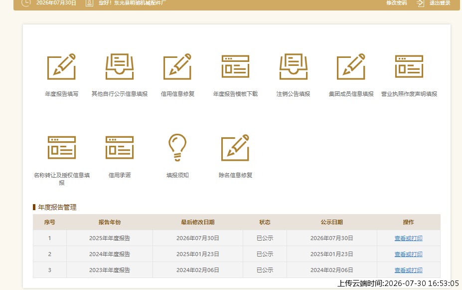Click the 其他自行公示信息填报 label
Screen dimensions: 462x290
click(x=119, y=94)
